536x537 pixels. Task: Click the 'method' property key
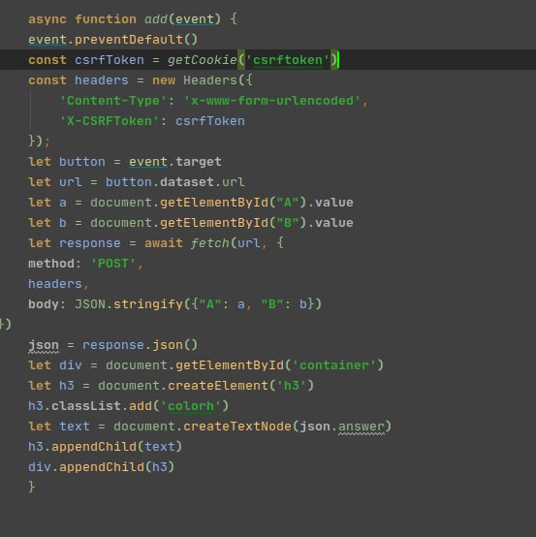(x=51, y=264)
